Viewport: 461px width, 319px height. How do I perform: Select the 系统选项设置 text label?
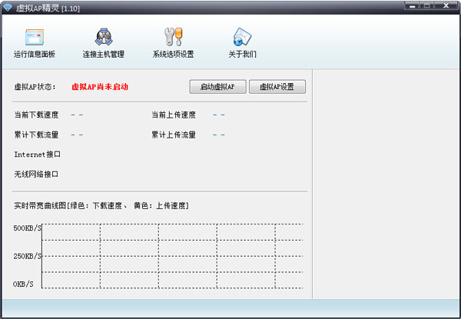click(173, 54)
